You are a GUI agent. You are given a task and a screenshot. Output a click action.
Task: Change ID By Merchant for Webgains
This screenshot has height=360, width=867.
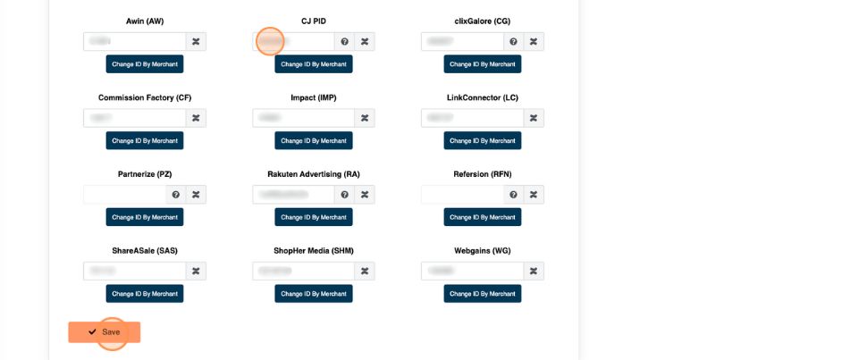tap(483, 293)
